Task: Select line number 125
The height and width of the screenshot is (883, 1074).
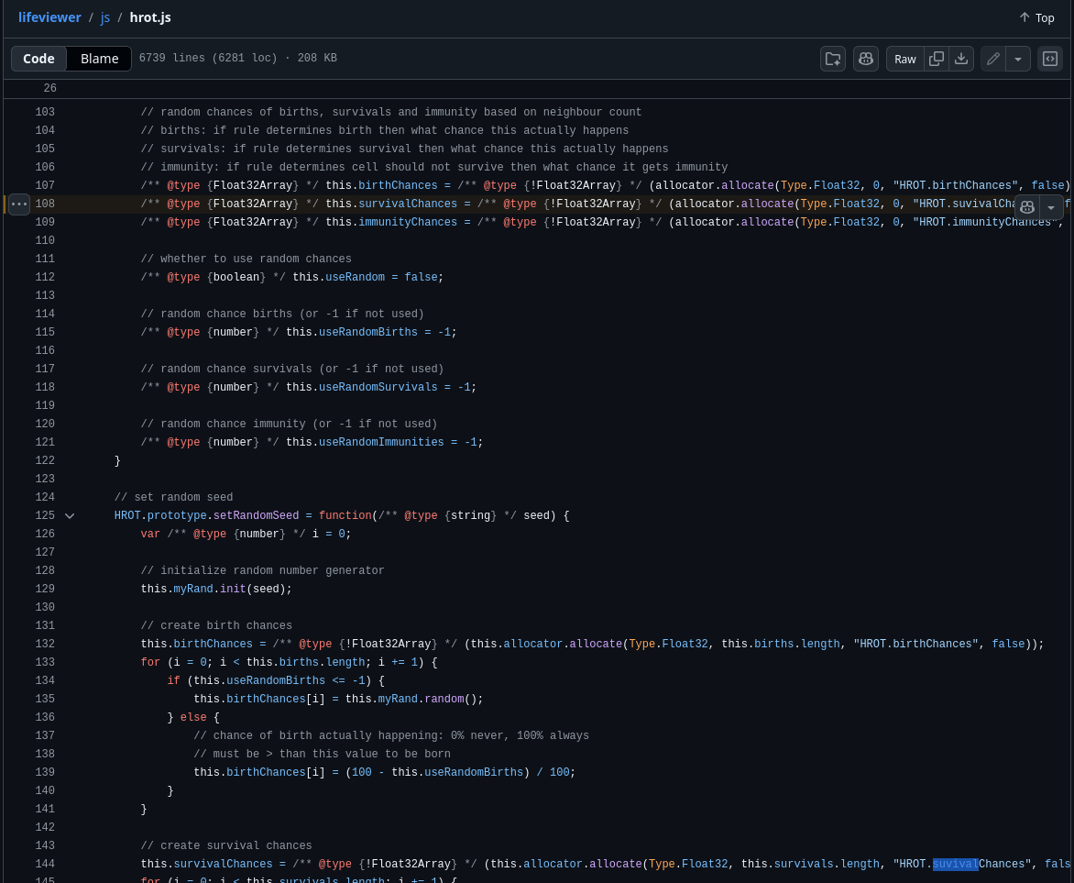Action: (45, 516)
